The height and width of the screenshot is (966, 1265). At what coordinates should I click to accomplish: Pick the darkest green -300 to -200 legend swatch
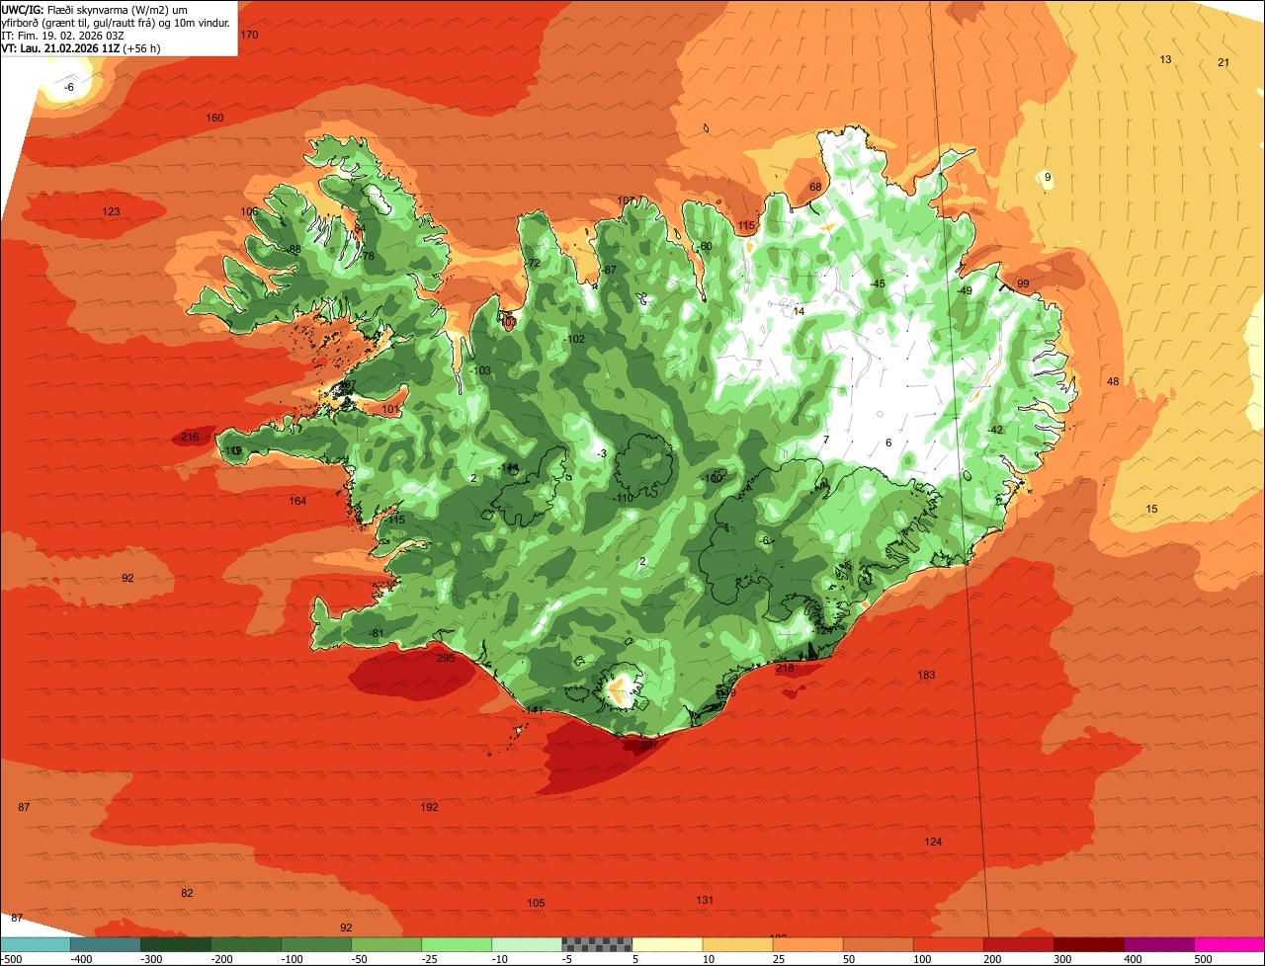tap(176, 944)
